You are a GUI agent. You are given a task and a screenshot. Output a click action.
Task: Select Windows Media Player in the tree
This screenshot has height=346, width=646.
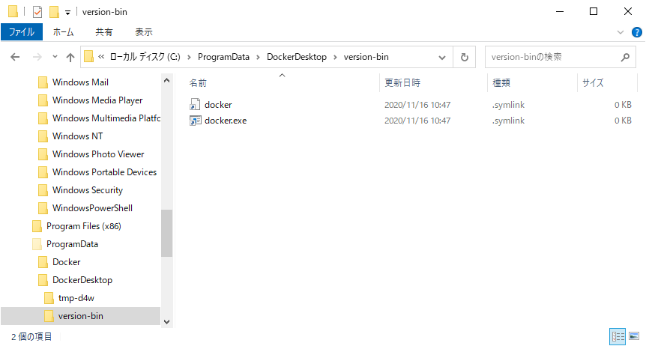(x=97, y=100)
